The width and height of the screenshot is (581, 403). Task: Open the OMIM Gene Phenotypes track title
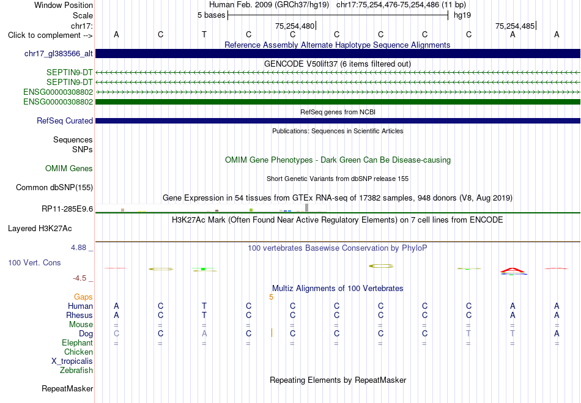pyautogui.click(x=338, y=160)
